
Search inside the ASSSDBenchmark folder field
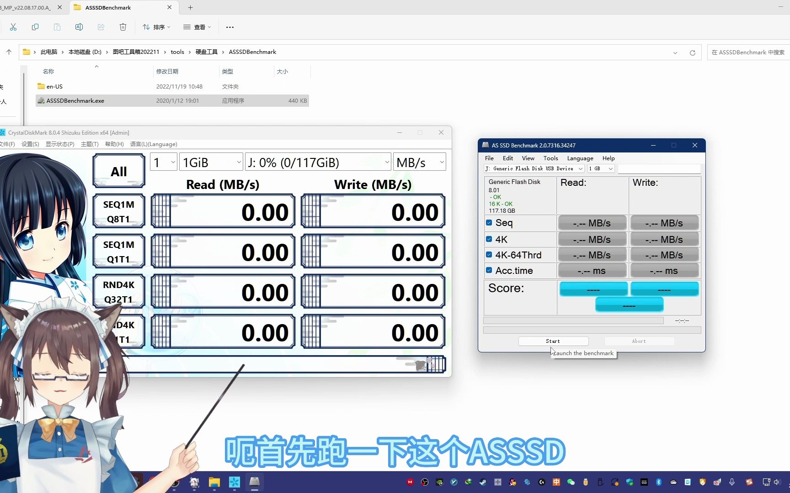click(x=748, y=52)
